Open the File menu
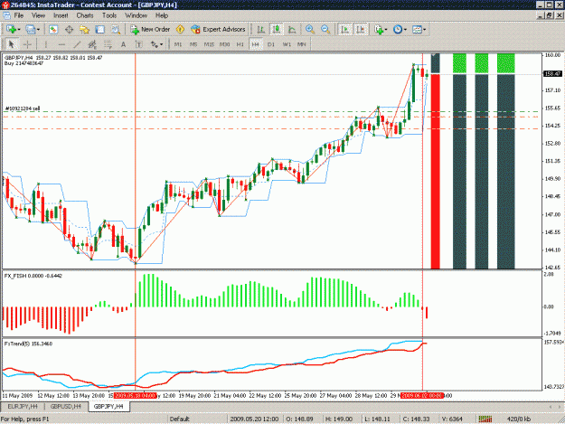 18,15
